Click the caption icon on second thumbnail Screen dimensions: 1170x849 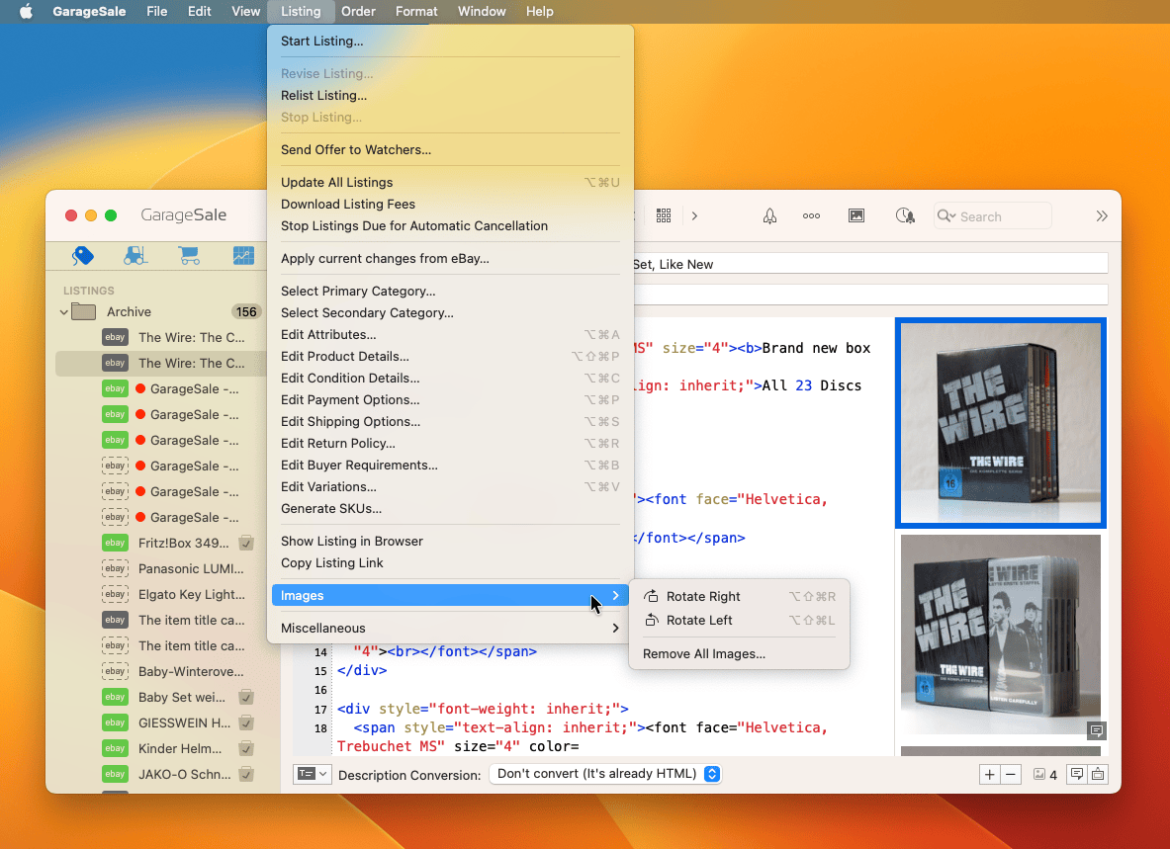tap(1096, 730)
